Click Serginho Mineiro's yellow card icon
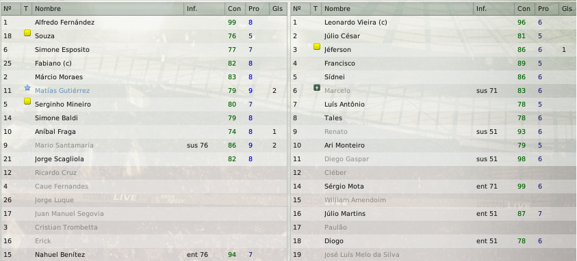 point(27,101)
